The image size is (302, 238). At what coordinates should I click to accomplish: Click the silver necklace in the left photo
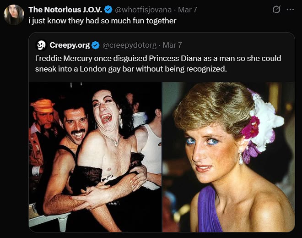112,139
